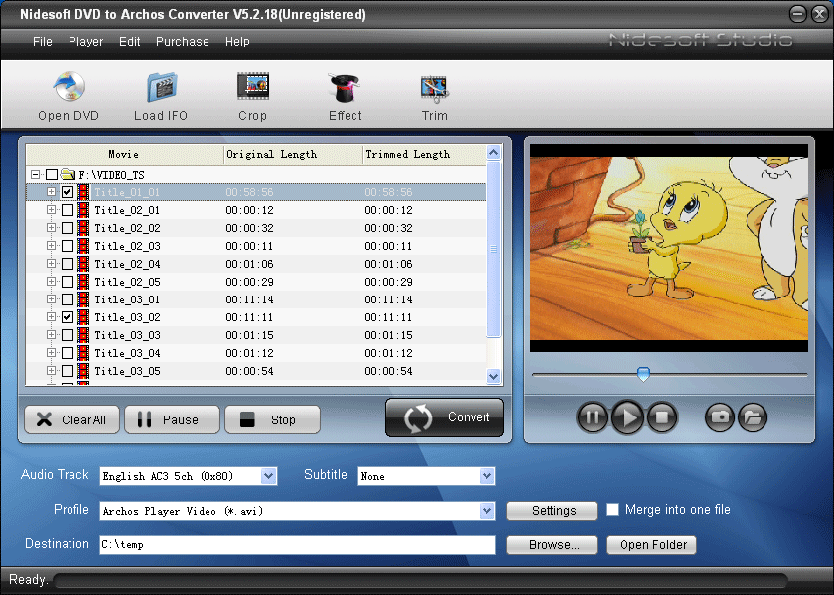Click the film icon of Title_02_02
The height and width of the screenshot is (595, 834).
coord(83,228)
